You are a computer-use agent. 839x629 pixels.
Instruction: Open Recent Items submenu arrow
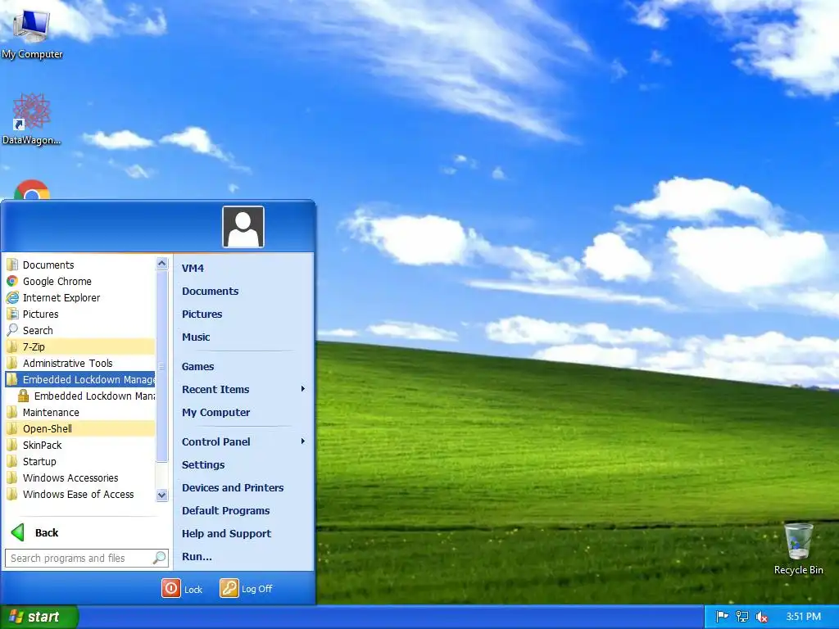point(303,389)
